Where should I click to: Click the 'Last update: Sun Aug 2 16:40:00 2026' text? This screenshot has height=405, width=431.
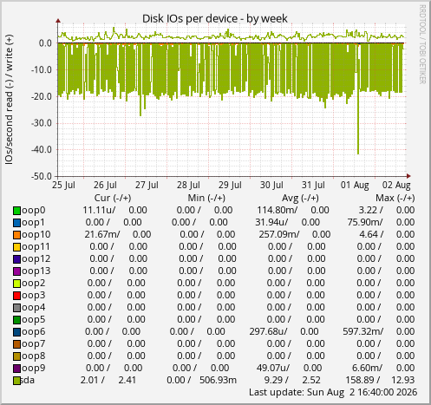[333, 392]
